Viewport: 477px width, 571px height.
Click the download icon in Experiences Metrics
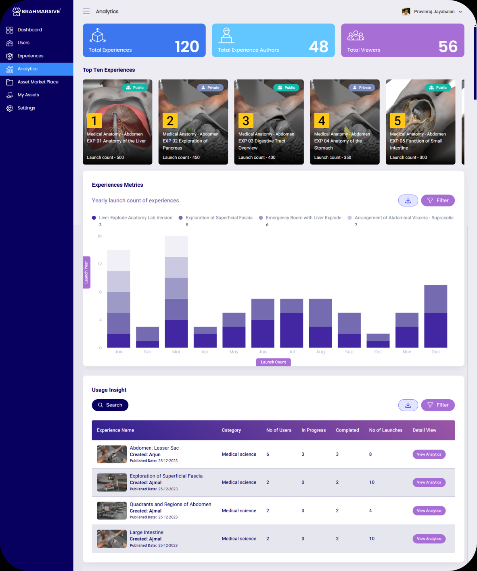[x=408, y=200]
